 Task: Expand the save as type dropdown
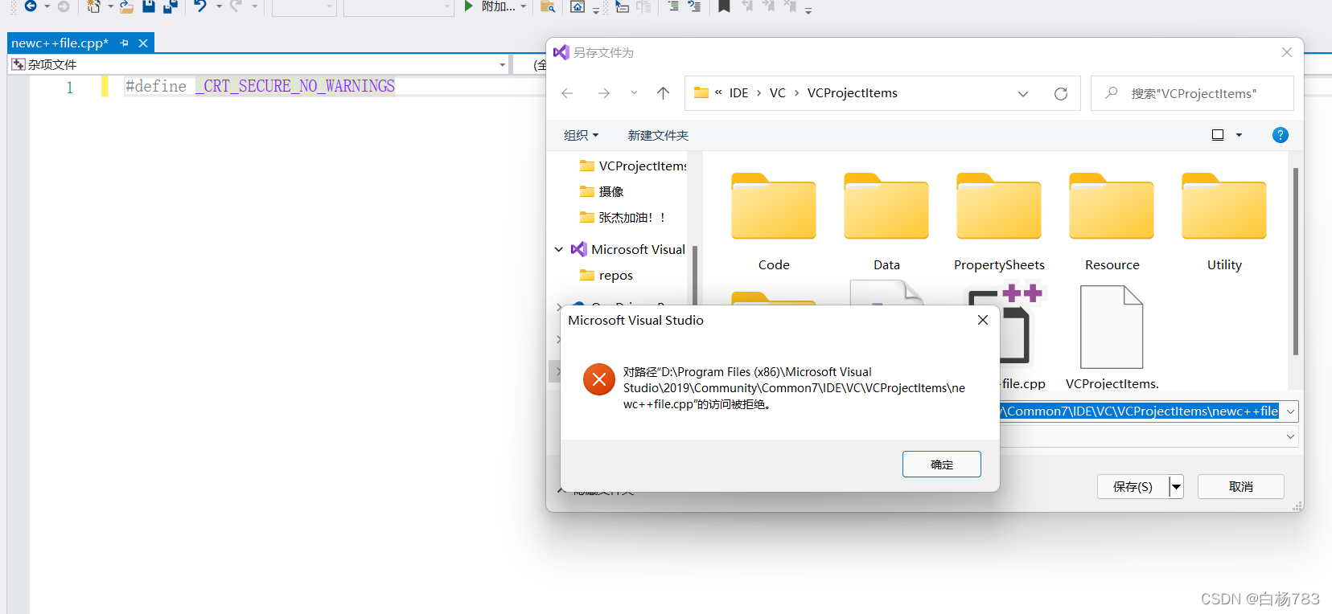pos(1290,436)
